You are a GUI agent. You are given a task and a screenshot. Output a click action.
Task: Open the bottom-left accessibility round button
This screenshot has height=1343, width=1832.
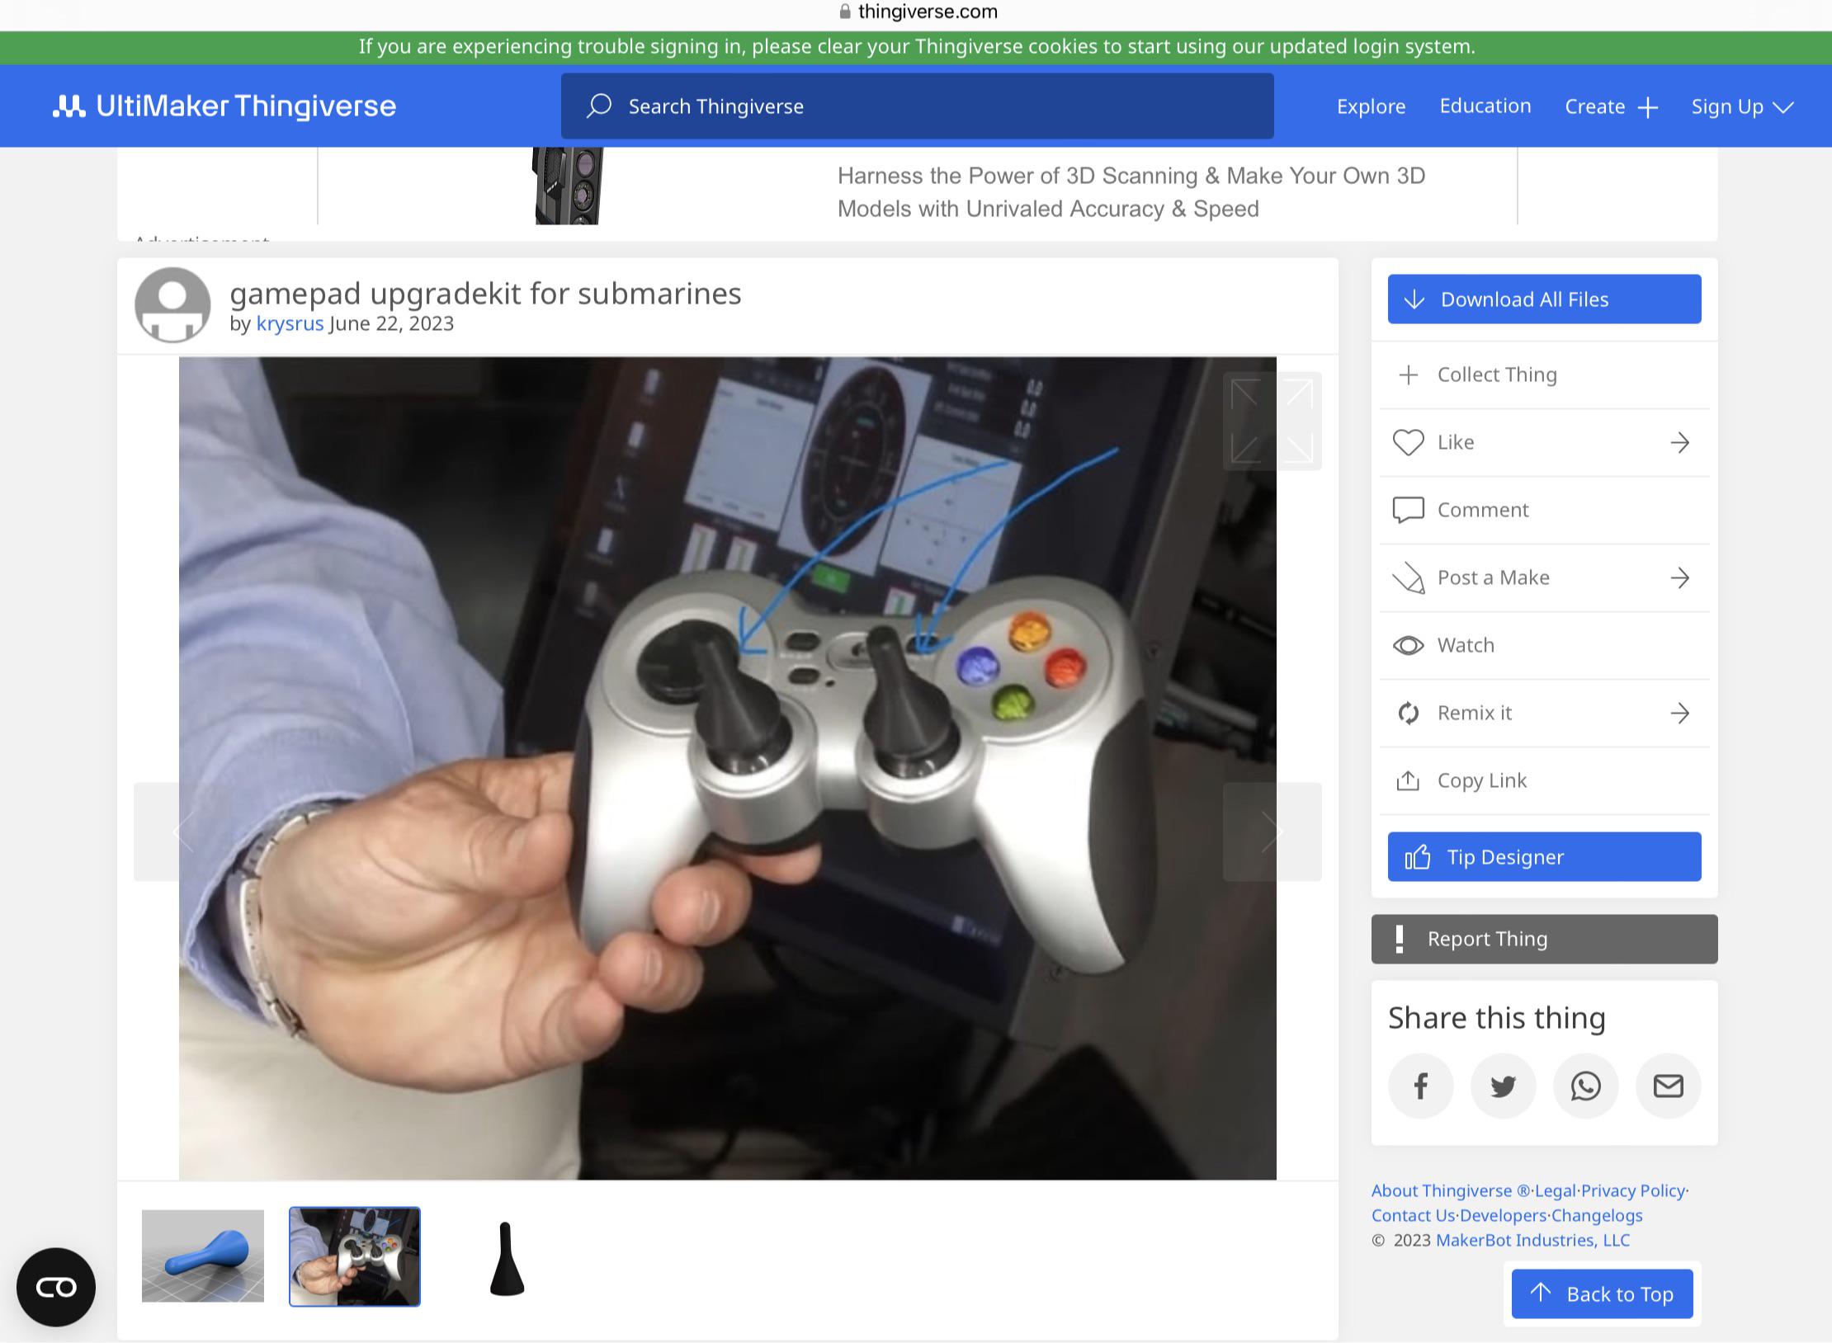pyautogui.click(x=56, y=1287)
